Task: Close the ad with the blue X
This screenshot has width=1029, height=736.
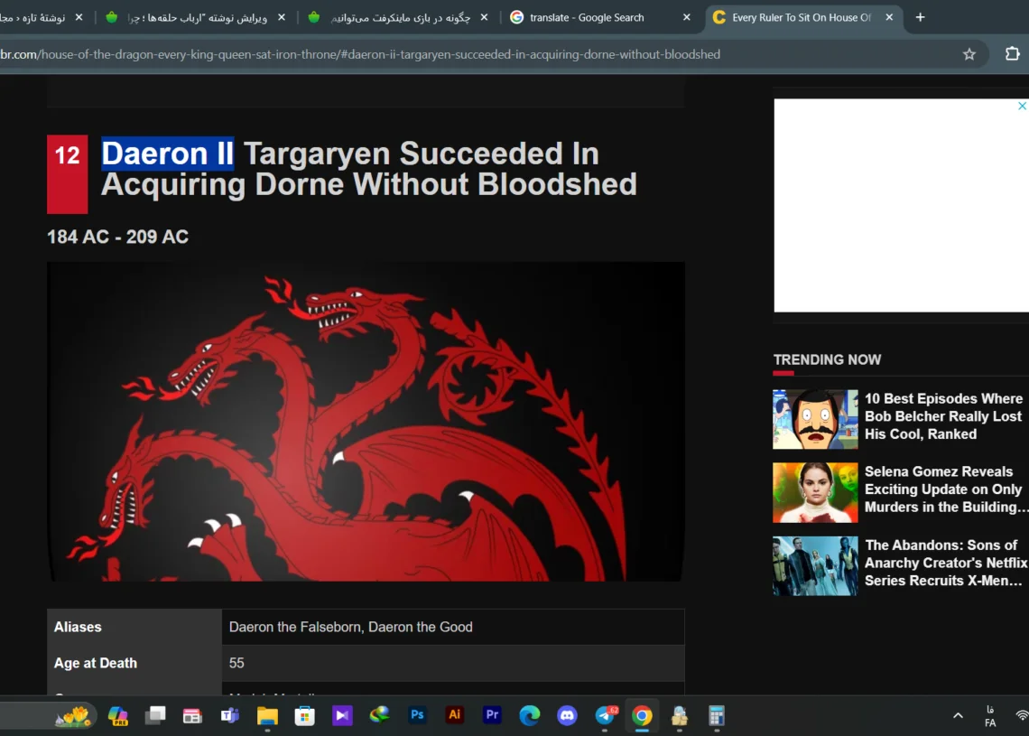Action: pos(1022,106)
